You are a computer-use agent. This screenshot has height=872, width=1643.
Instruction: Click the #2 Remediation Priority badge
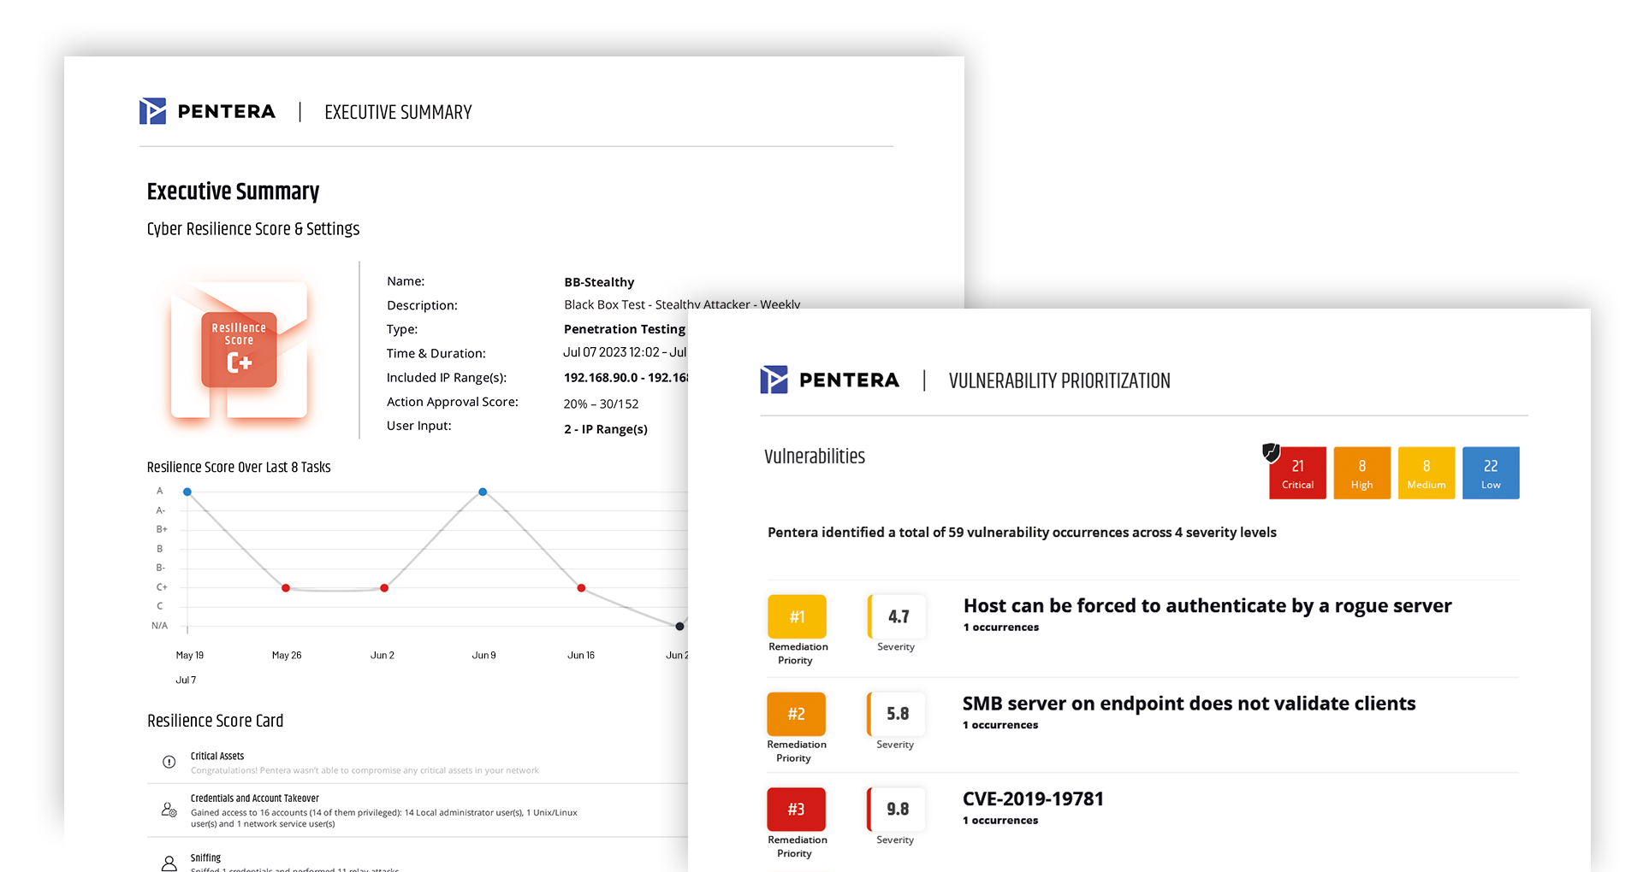click(796, 714)
